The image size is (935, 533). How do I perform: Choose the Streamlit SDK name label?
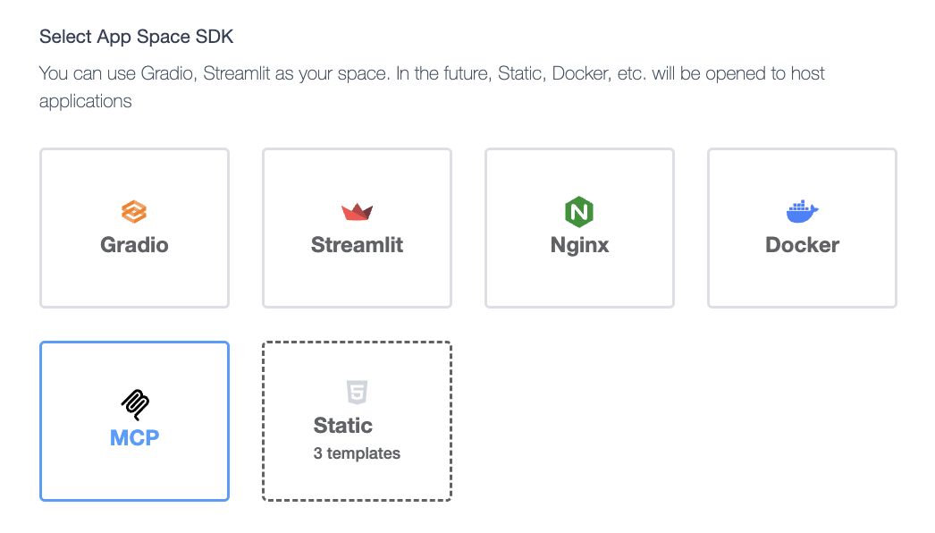357,245
